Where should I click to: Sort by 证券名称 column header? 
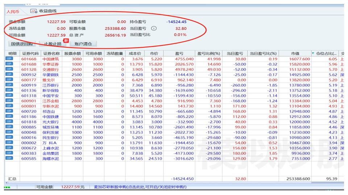click(51, 53)
